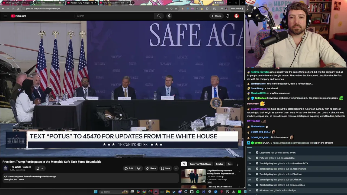
Task: Select the Related filter chip
Action: coord(220,164)
